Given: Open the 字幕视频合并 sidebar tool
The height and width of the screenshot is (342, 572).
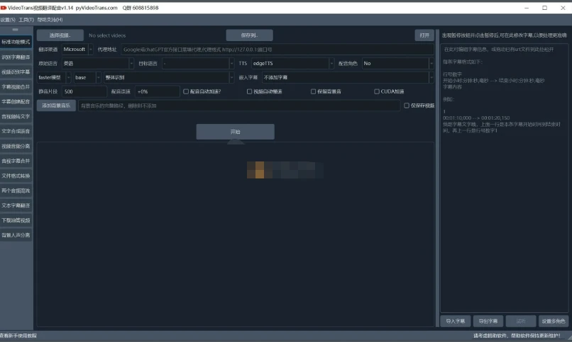Looking at the screenshot, I should pos(16,86).
